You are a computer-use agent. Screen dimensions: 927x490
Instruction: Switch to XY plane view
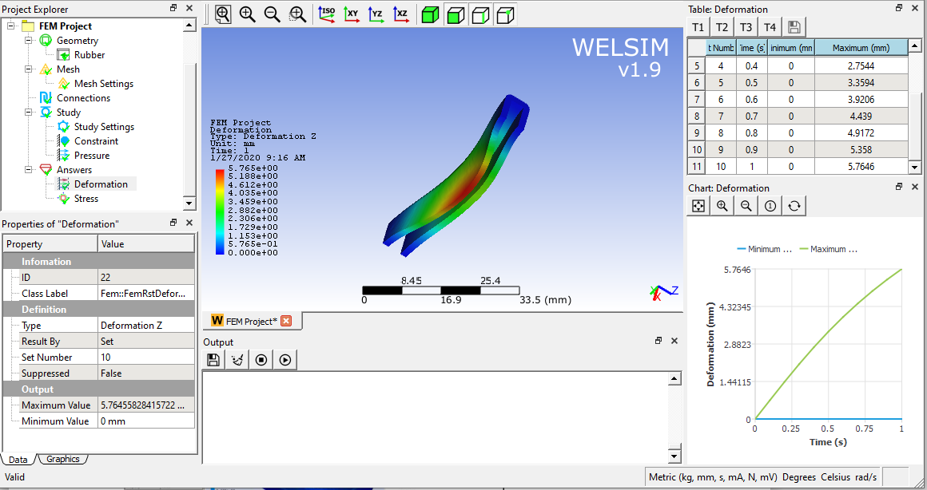click(x=352, y=14)
